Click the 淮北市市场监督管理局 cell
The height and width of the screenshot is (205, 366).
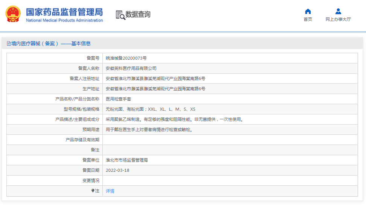coord(127,160)
